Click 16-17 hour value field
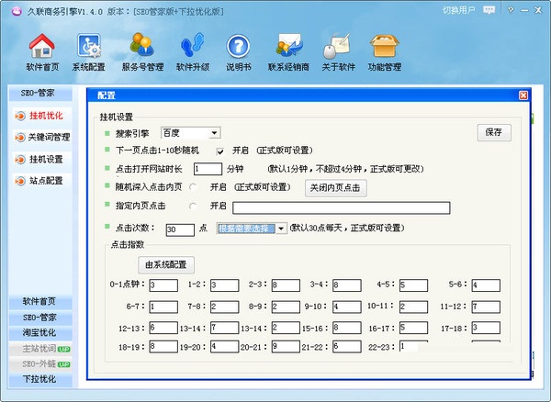This screenshot has height=402, width=551. click(x=413, y=328)
